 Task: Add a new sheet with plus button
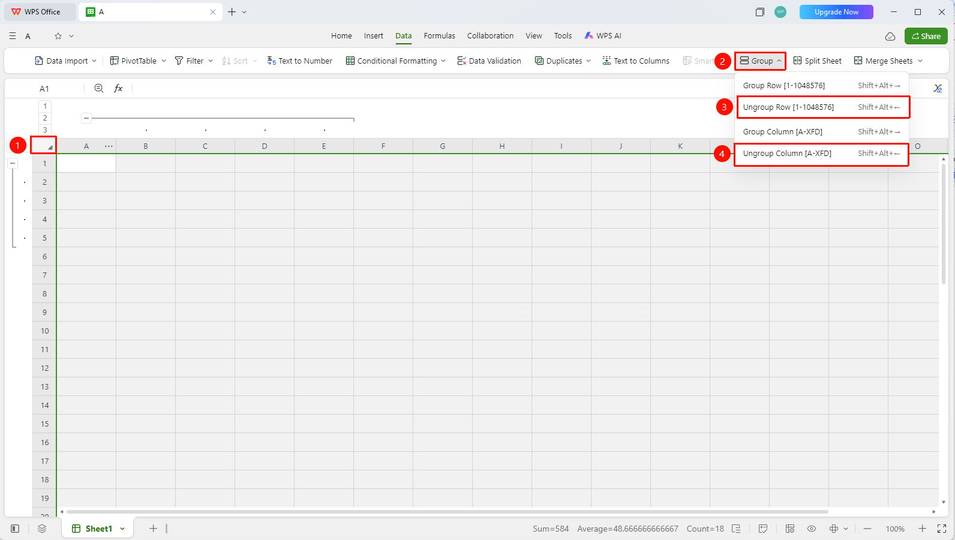click(x=153, y=529)
